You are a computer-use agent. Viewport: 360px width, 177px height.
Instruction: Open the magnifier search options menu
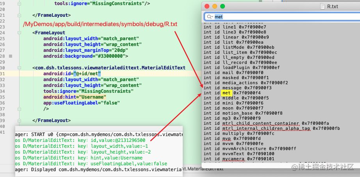(x=210, y=17)
